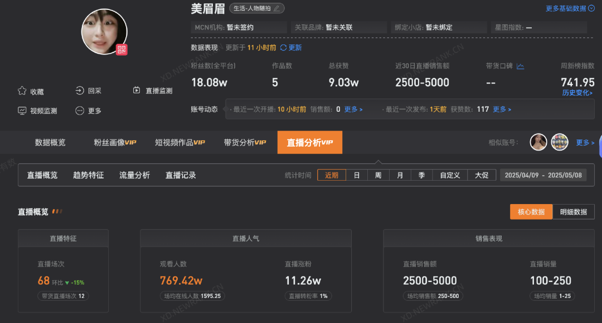This screenshot has height=323, width=602.
Task: Select 季 time range option
Action: point(421,175)
